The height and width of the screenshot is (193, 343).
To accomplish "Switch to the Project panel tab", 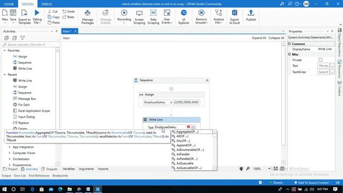I will pos(10,169).
